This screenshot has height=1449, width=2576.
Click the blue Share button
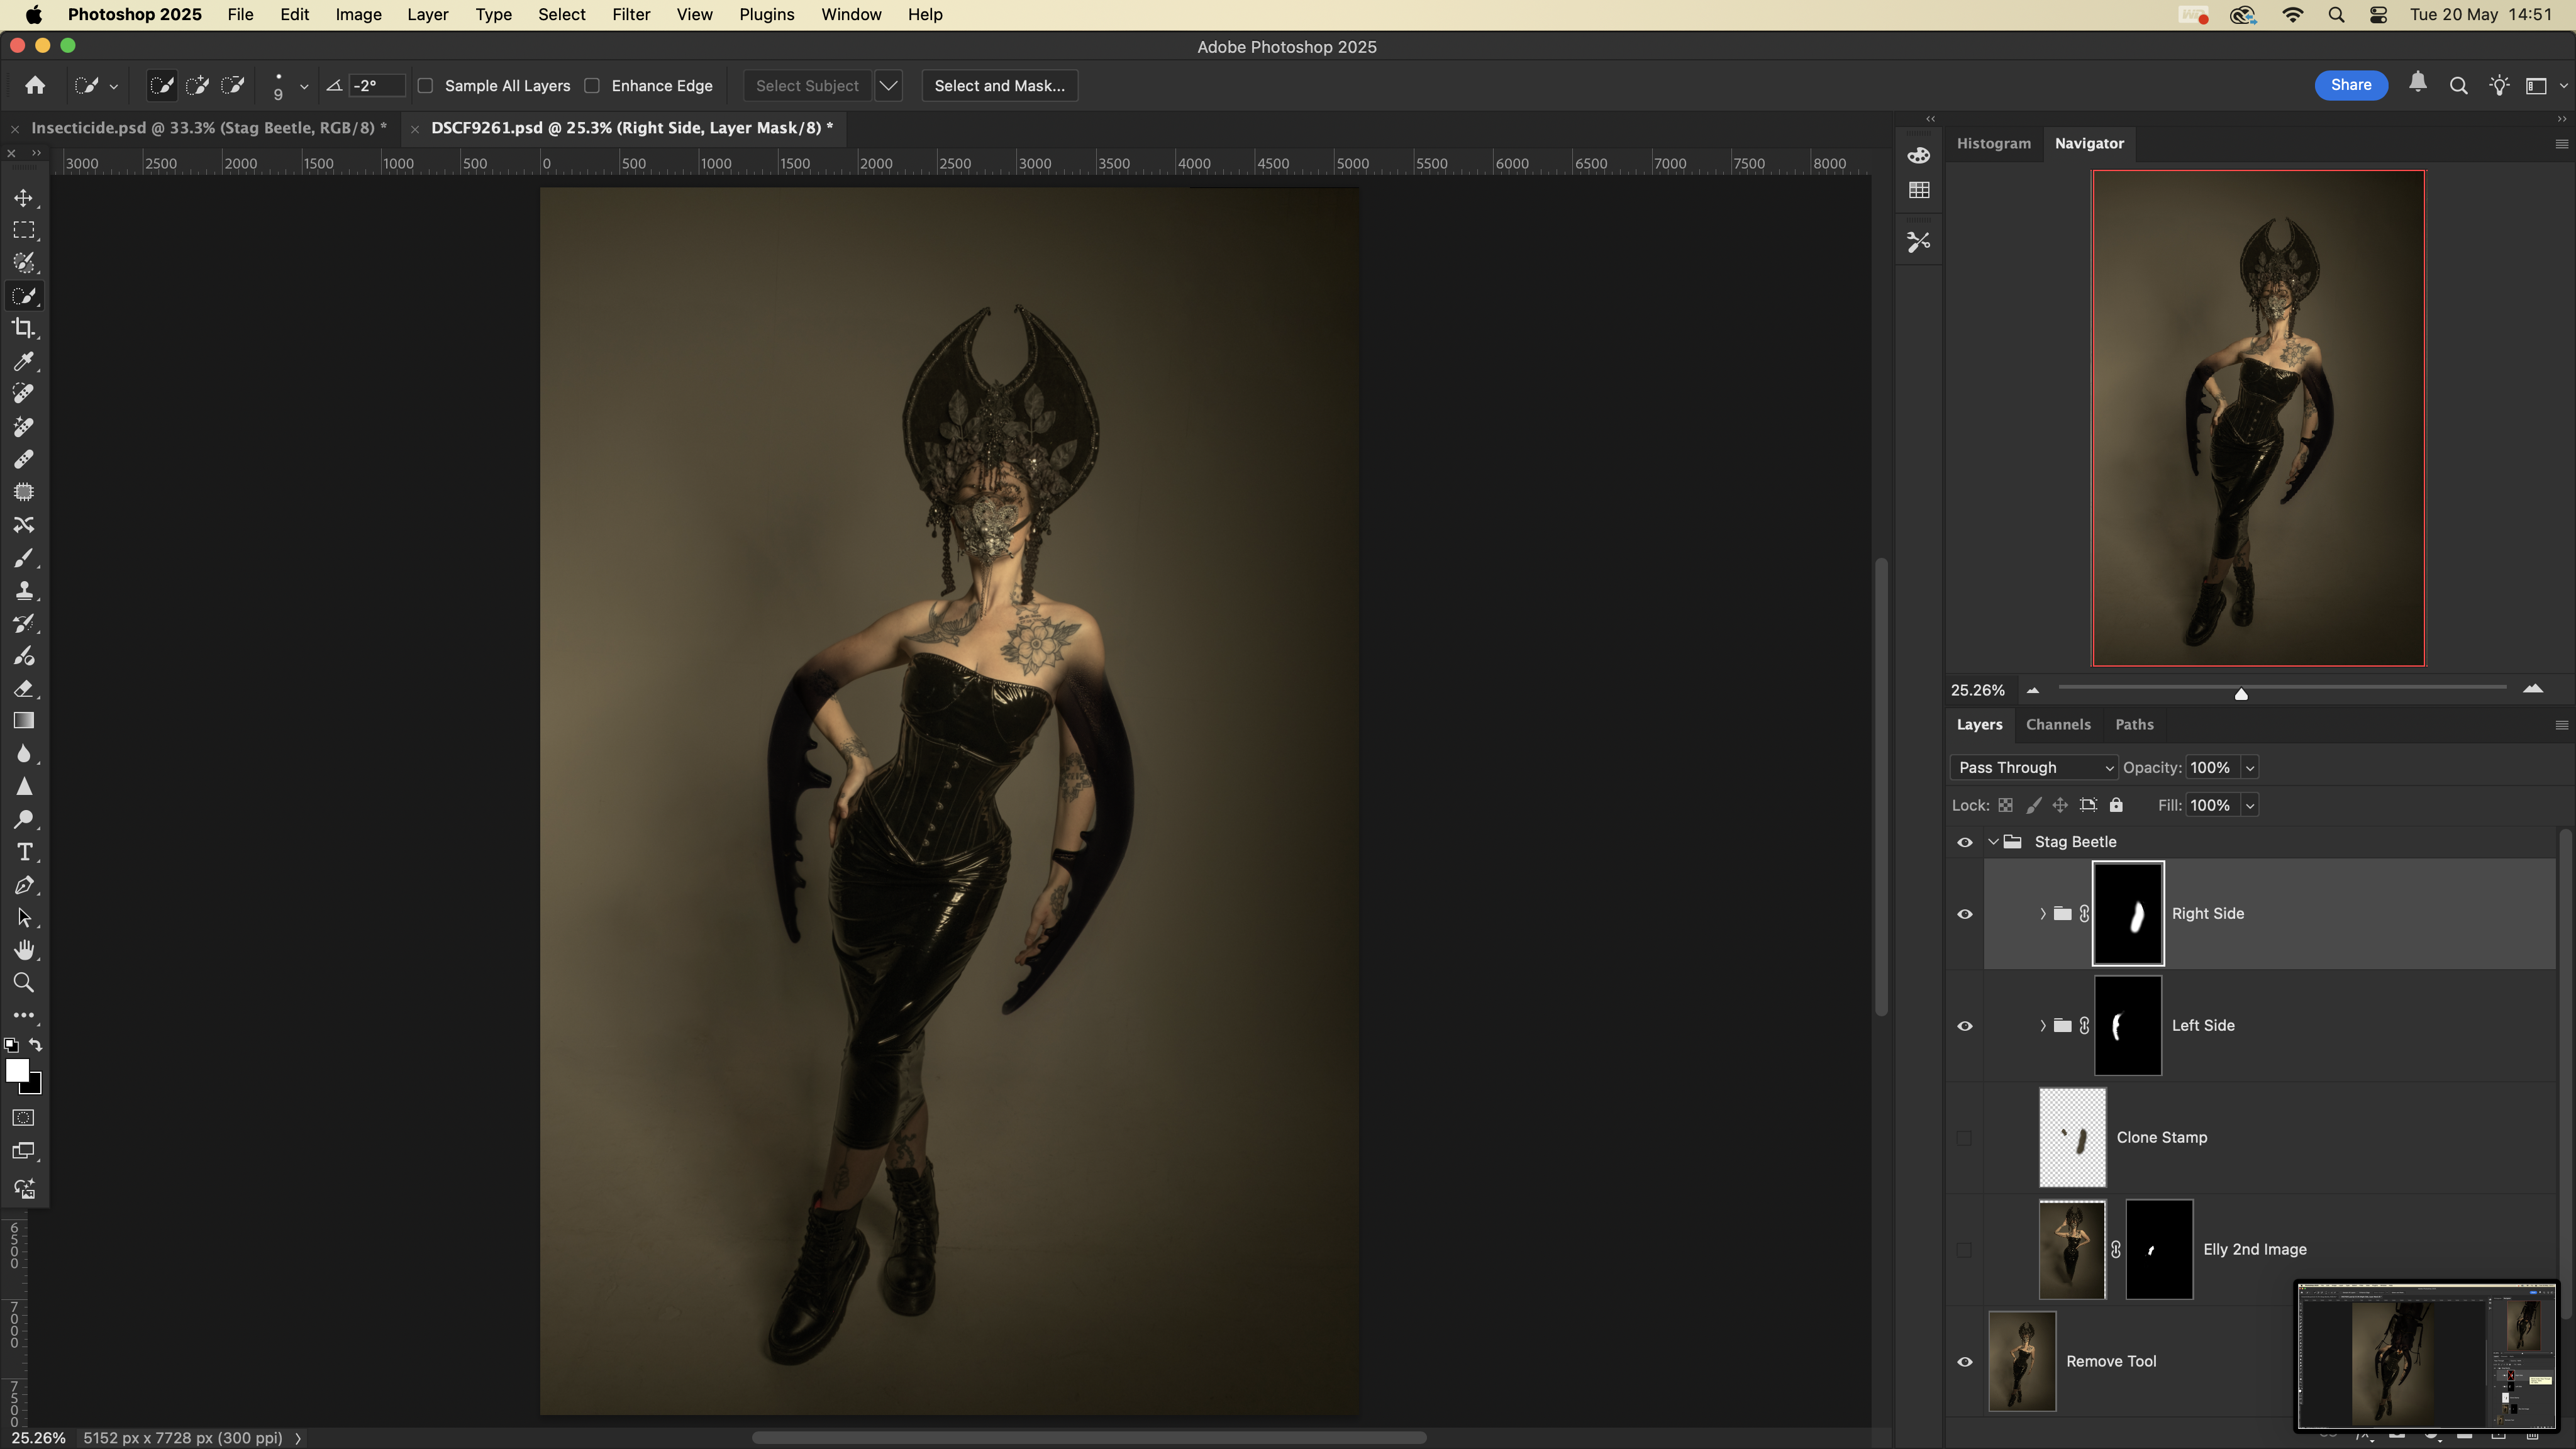point(2350,86)
